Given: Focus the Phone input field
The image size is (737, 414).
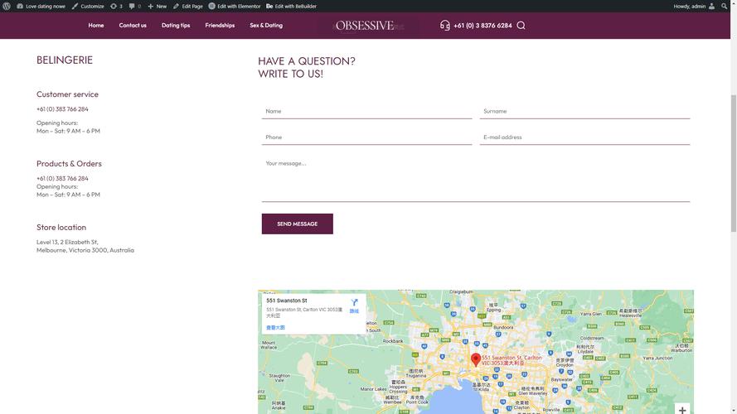Looking at the screenshot, I should (366, 137).
